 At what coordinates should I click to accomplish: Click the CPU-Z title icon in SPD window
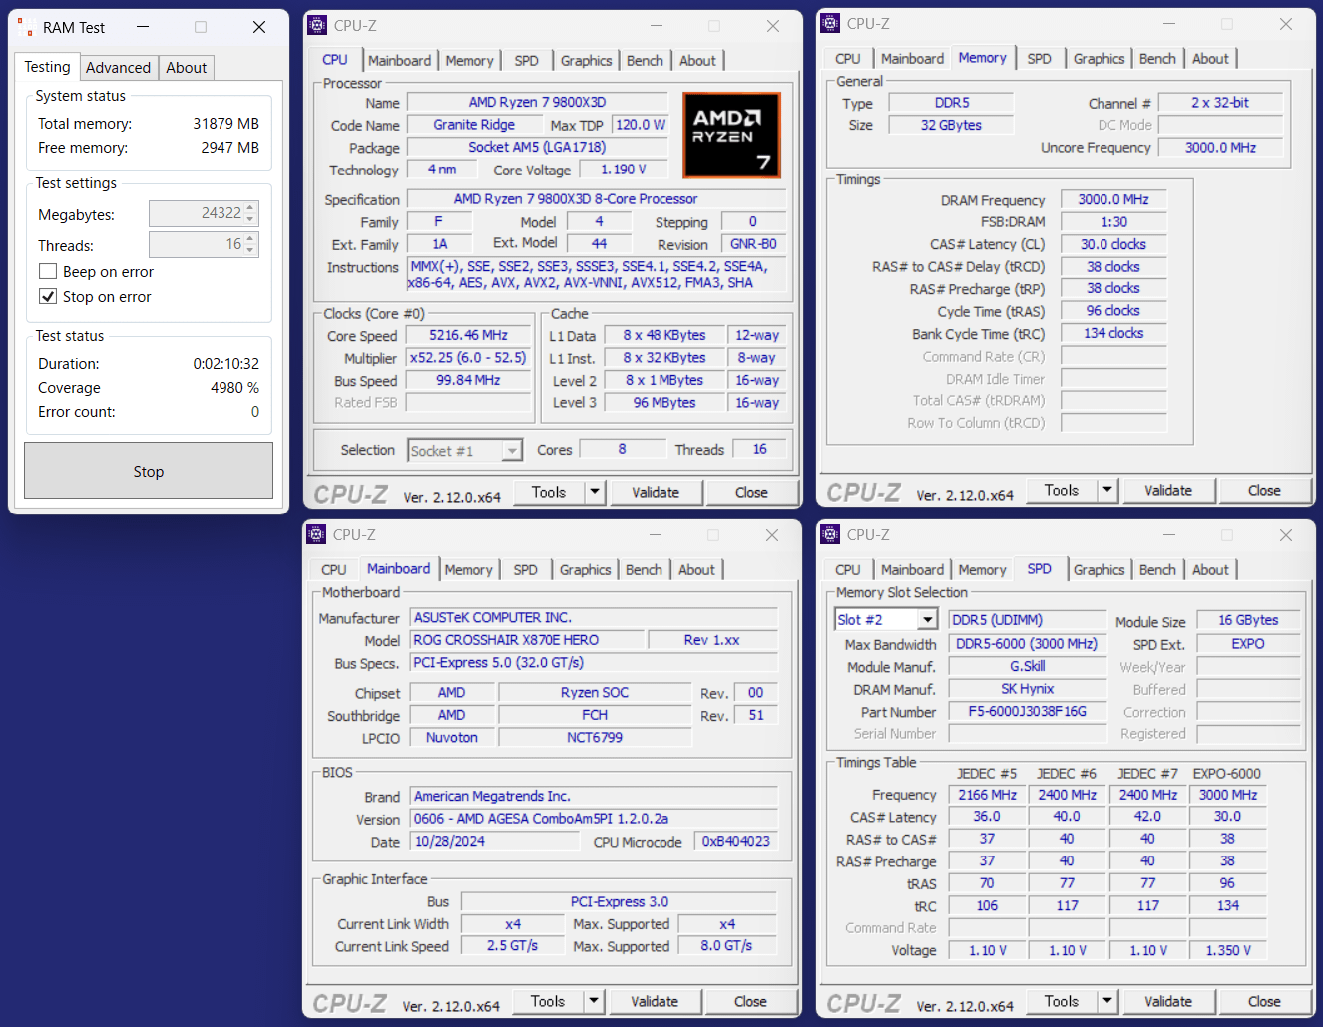[830, 535]
